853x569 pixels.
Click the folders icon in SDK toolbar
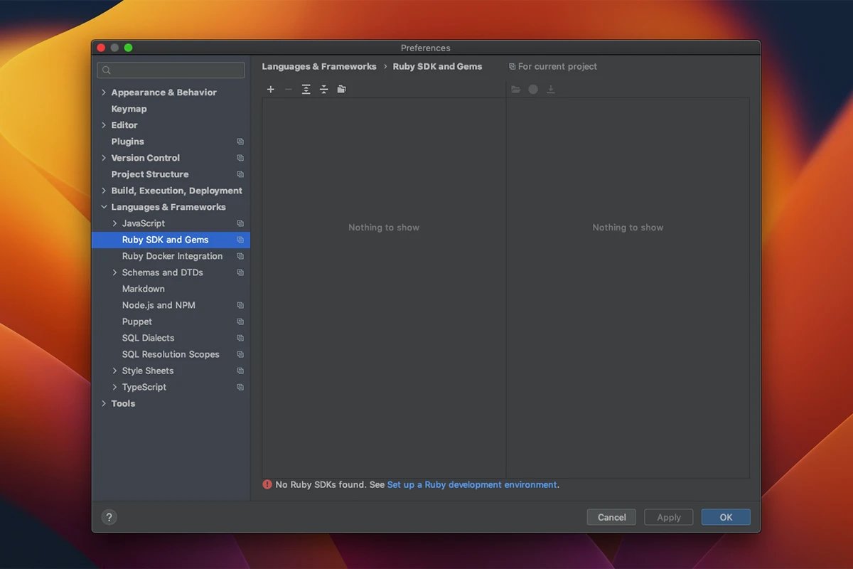tap(342, 90)
